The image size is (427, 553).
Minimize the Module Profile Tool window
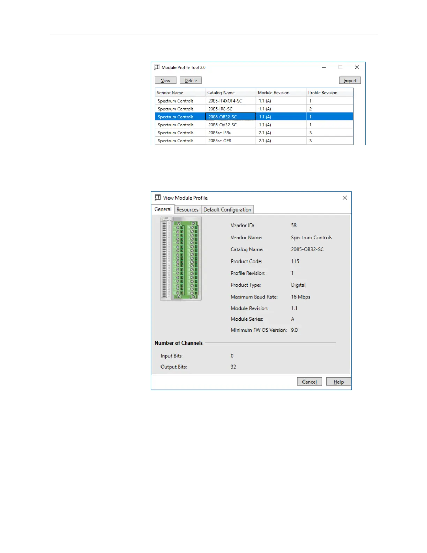tap(324, 67)
